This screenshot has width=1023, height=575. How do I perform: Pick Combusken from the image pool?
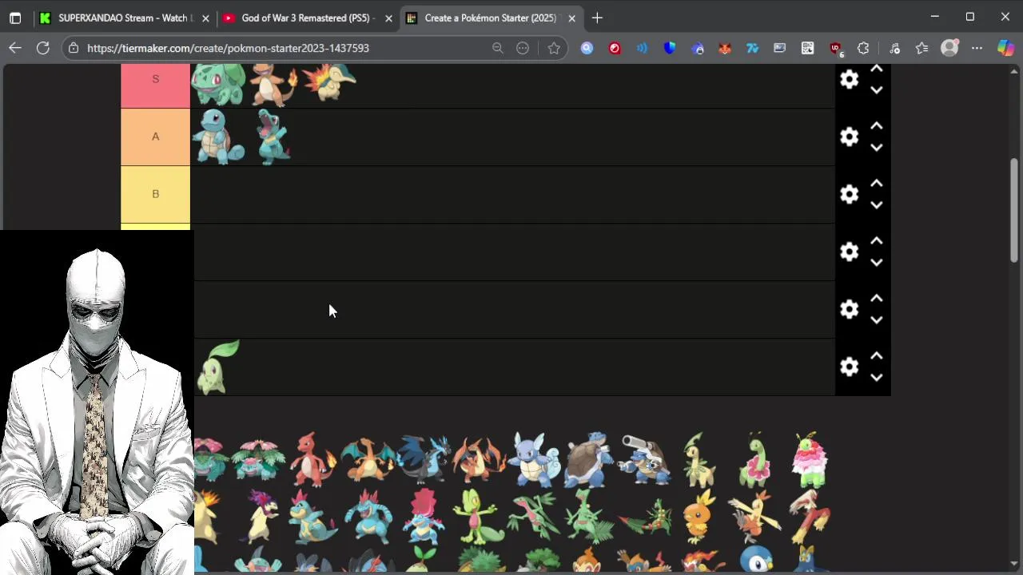point(754,517)
